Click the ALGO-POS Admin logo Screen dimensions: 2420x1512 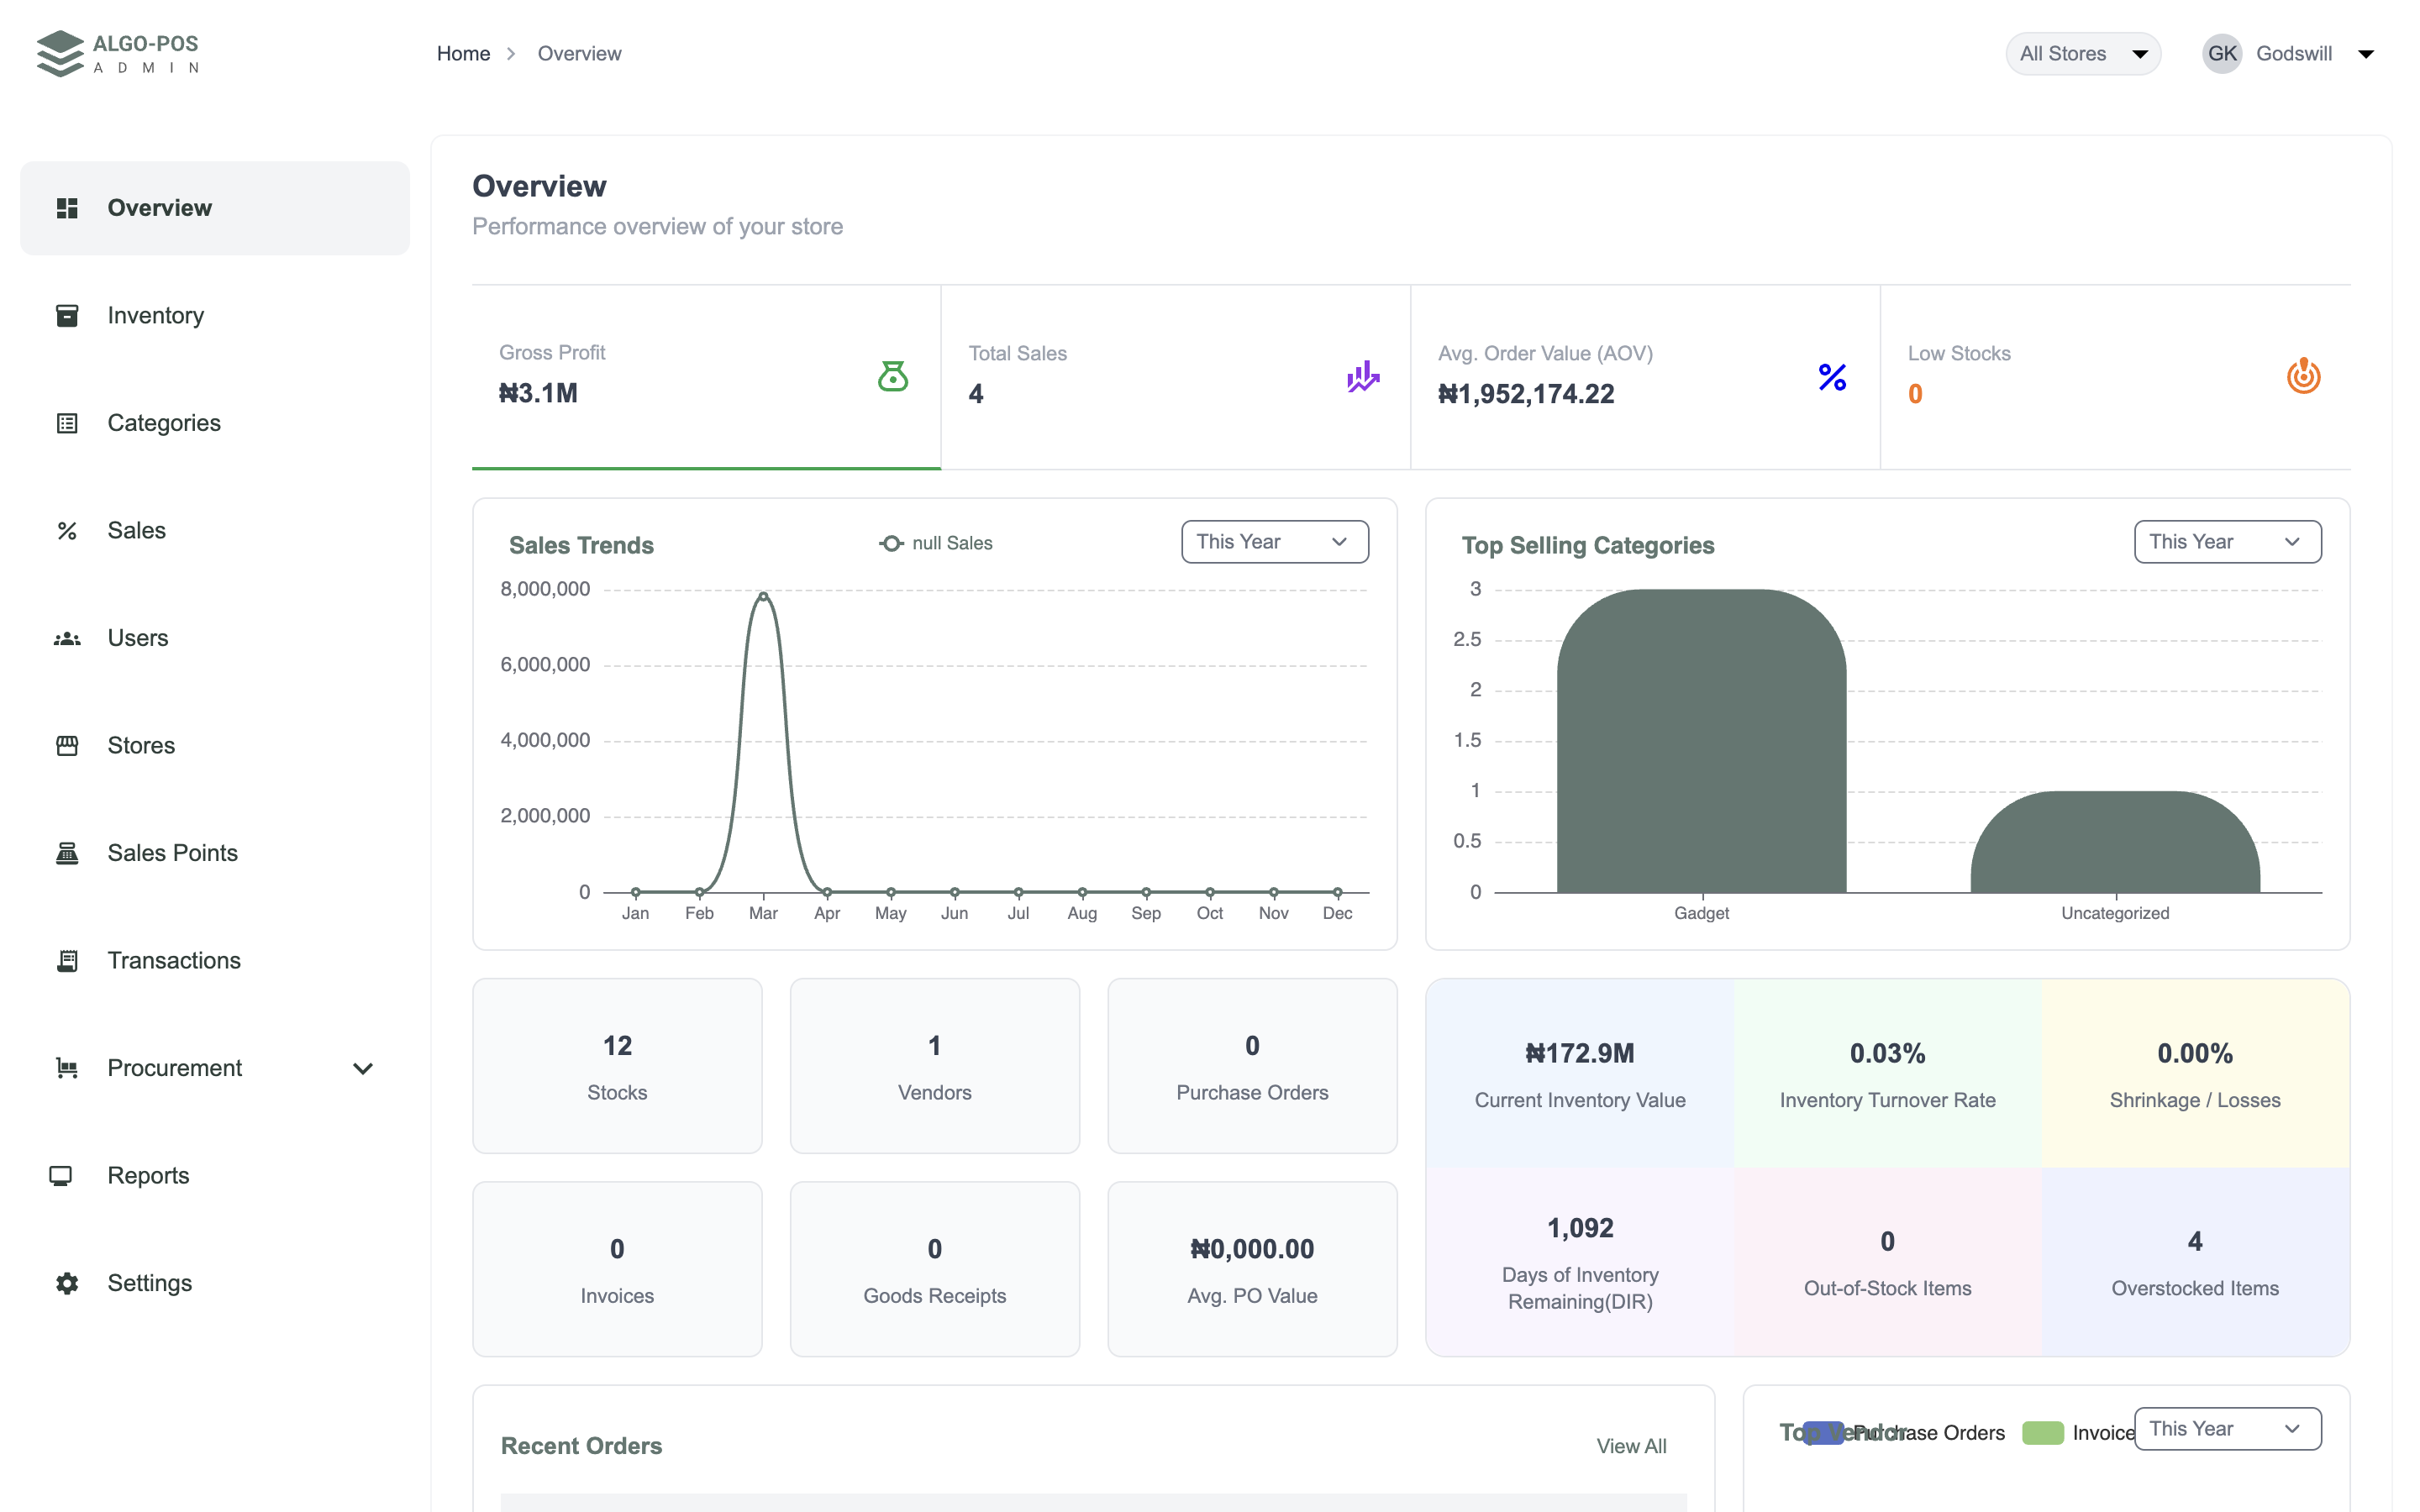pyautogui.click(x=118, y=53)
